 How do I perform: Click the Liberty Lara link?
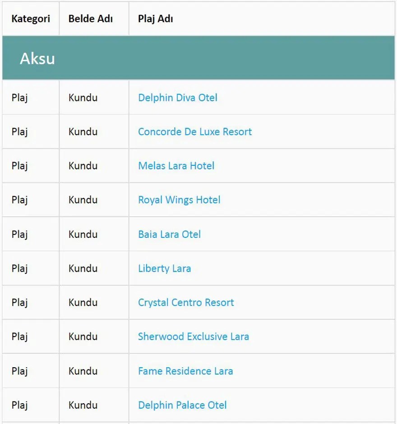click(x=164, y=269)
